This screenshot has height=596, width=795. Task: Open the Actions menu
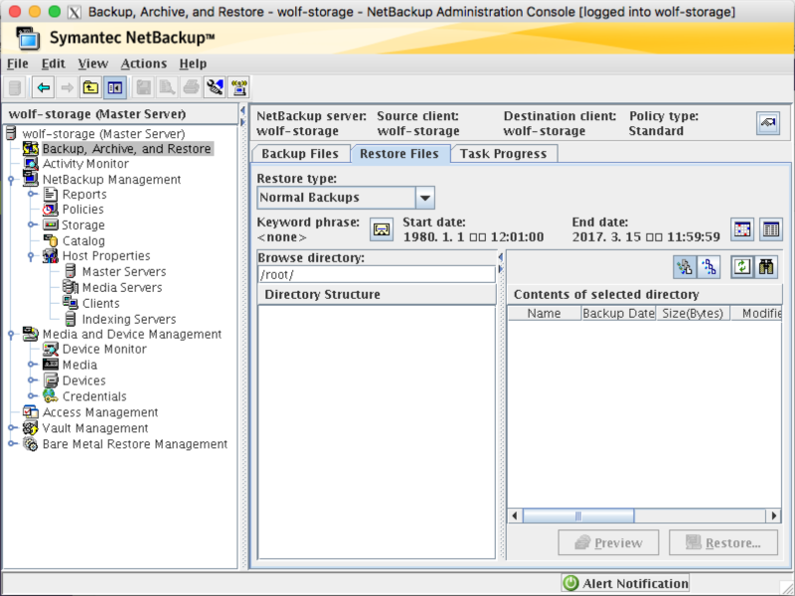tap(143, 64)
